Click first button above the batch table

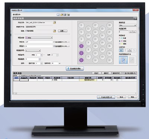(x=96, y=73)
